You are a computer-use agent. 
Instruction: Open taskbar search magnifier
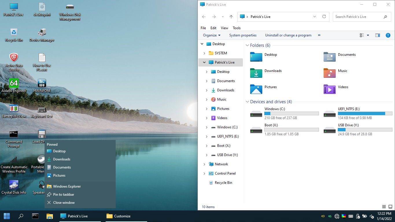click(21, 216)
